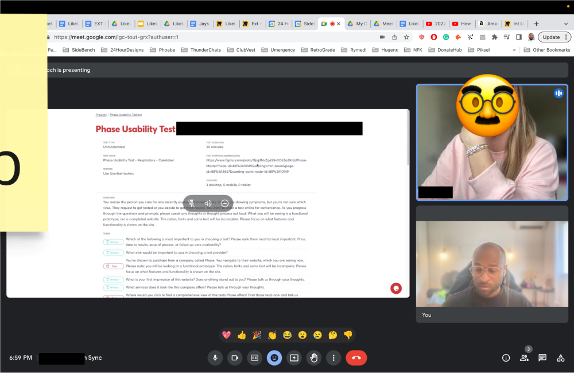Open the Phoebe bookmark folder
The height and width of the screenshot is (373, 574).
tap(162, 50)
